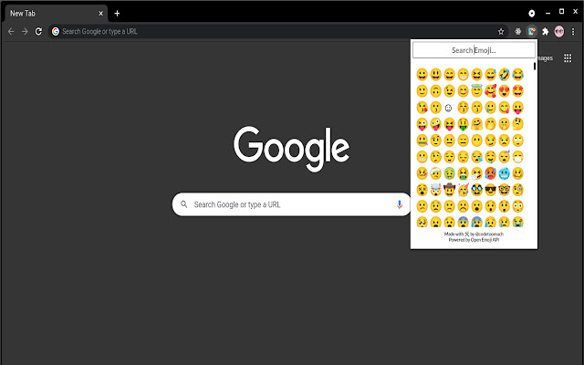Image resolution: width=584 pixels, height=365 pixels.
Task: Click the 'Made with by @codetoomuch' text
Action: tap(474, 235)
